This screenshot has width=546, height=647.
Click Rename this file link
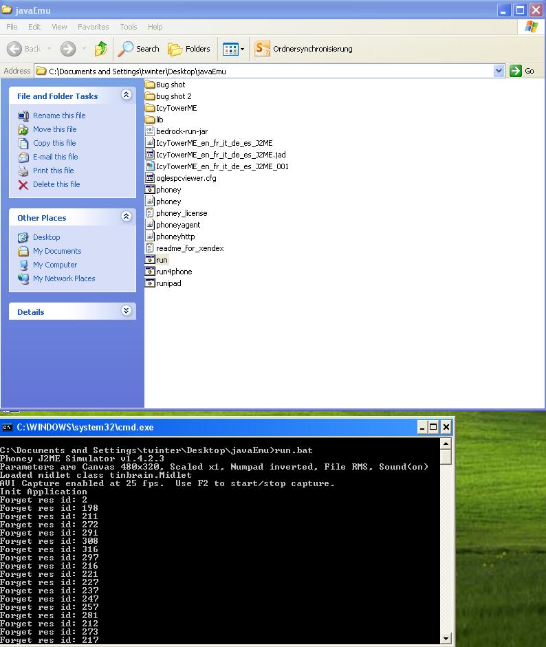click(x=59, y=116)
